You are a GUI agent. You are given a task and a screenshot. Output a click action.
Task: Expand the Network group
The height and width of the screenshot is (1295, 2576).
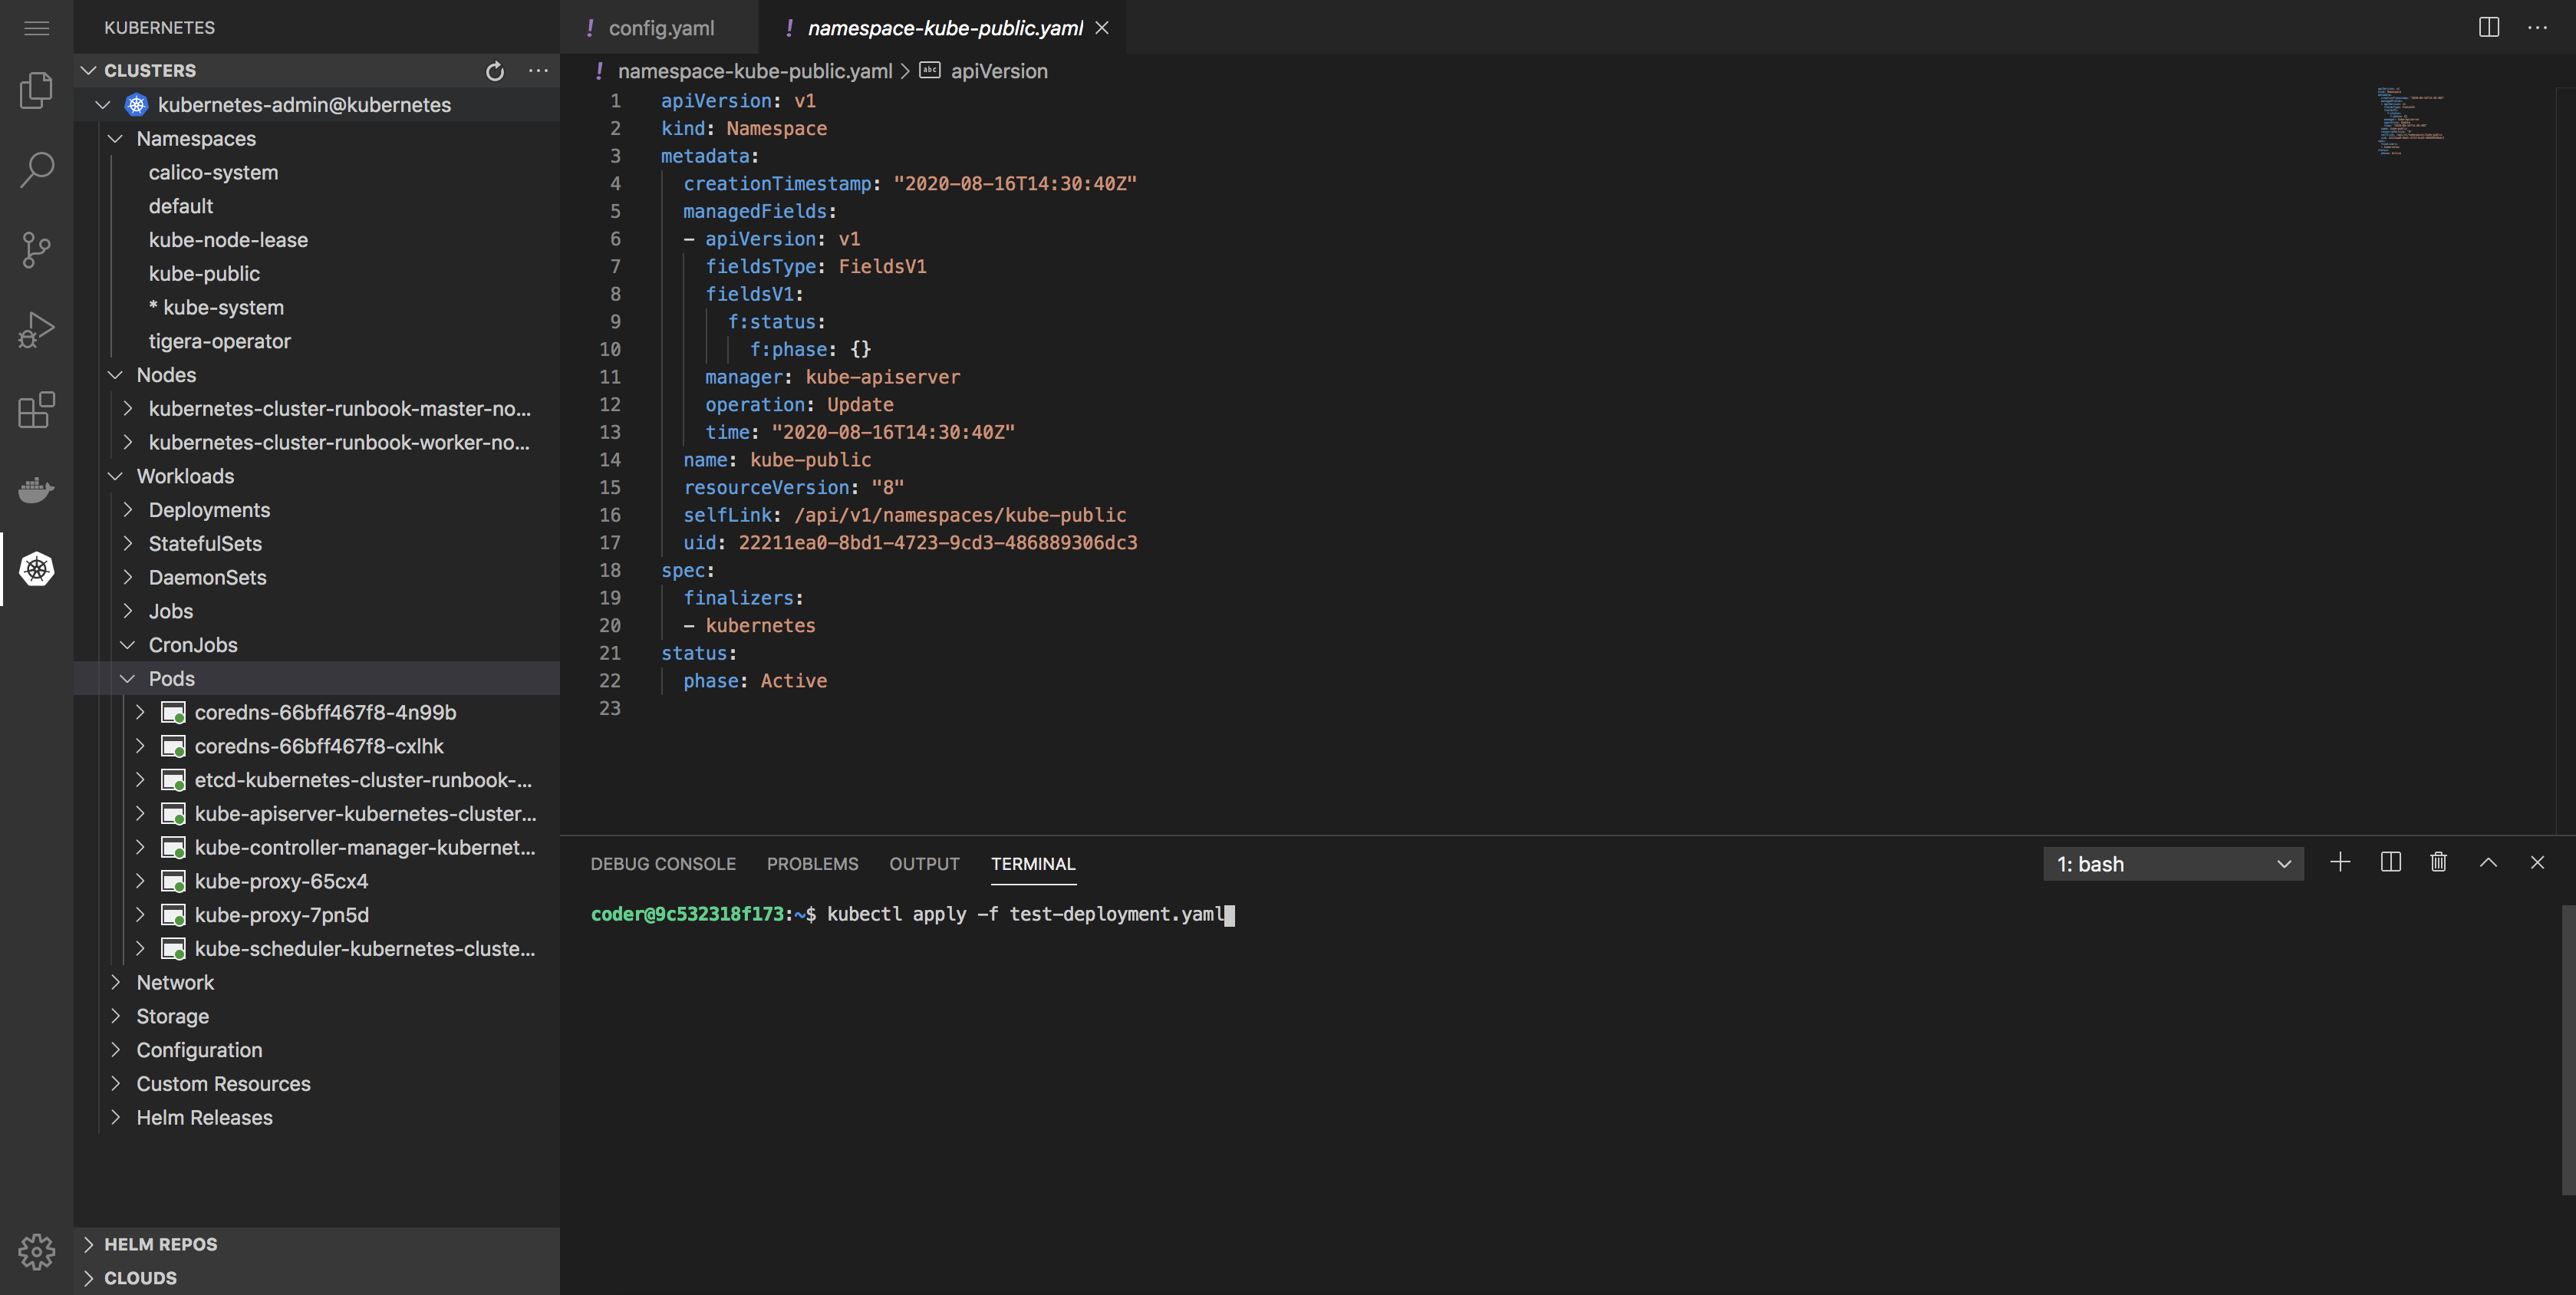pyautogui.click(x=116, y=983)
